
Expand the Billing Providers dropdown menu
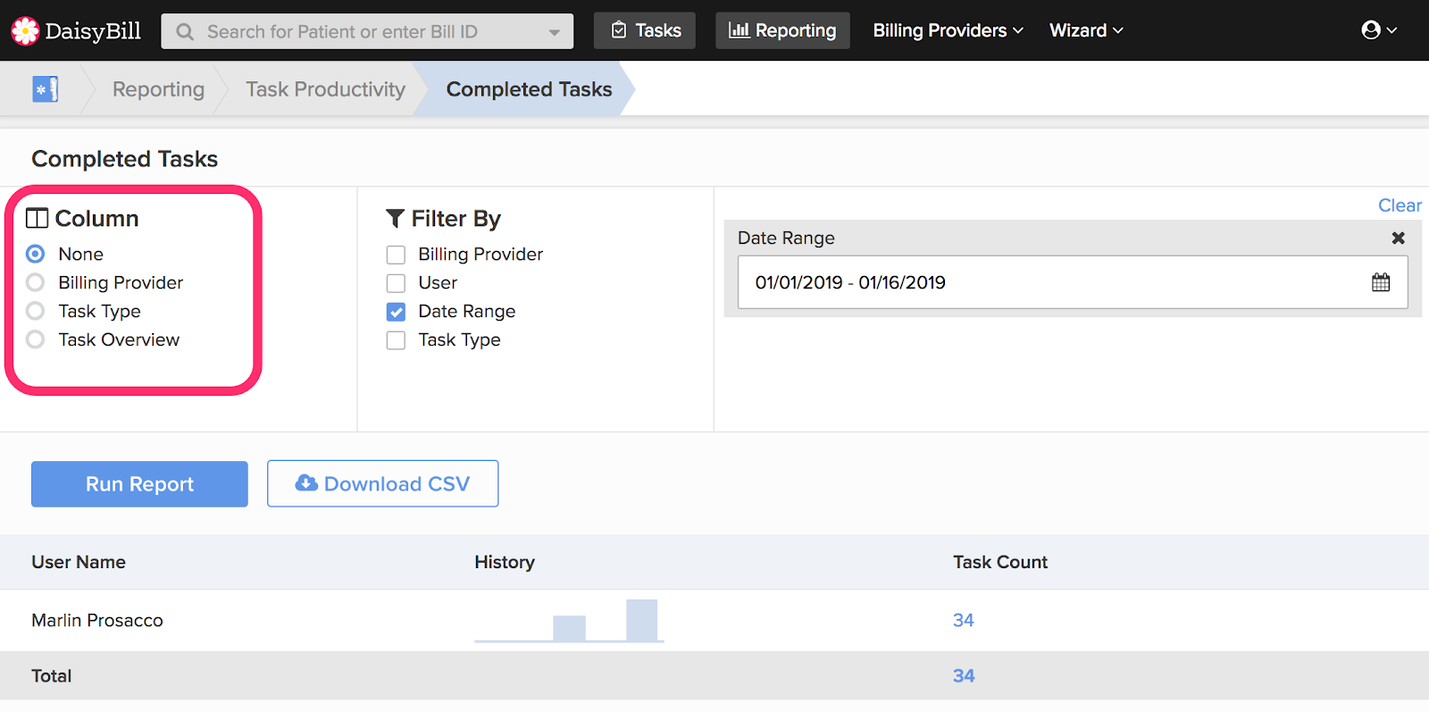coord(948,30)
